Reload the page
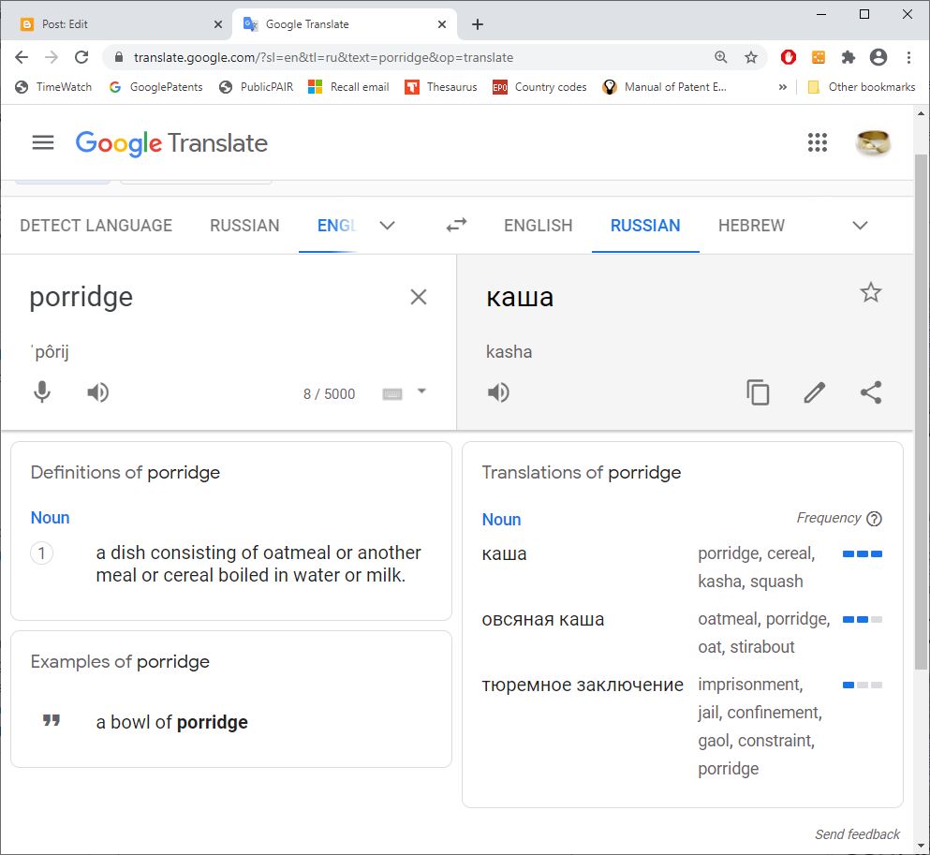930x855 pixels. pos(81,57)
